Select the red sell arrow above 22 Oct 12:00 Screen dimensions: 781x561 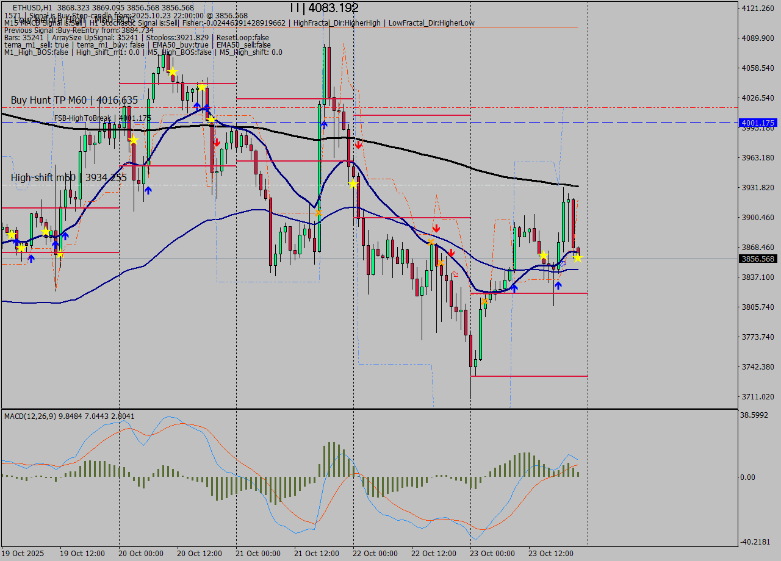click(436, 228)
